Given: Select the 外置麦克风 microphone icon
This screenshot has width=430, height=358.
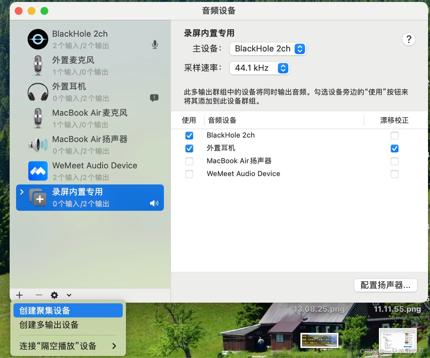Looking at the screenshot, I should coord(38,65).
